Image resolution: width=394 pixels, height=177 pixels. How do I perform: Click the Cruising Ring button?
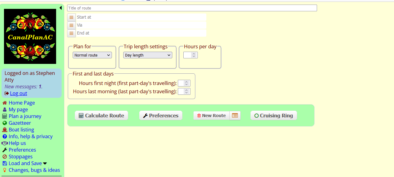pos(274,116)
